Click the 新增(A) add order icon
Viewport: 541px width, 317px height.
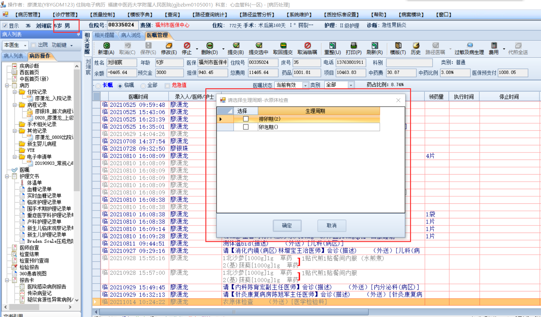coord(106,45)
